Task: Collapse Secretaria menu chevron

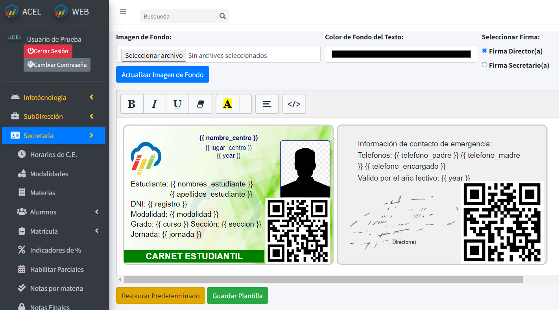Action: click(92, 135)
